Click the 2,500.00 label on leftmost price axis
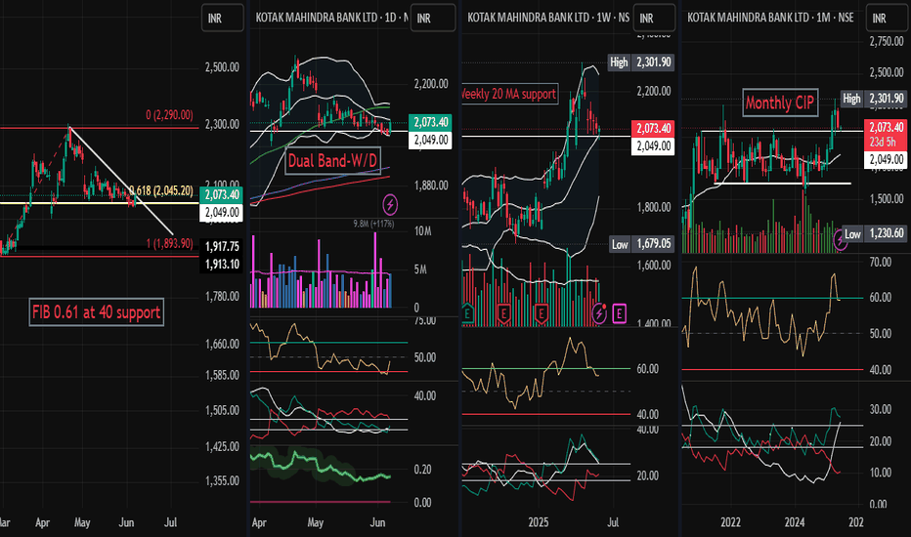911x537 pixels. tap(222, 67)
